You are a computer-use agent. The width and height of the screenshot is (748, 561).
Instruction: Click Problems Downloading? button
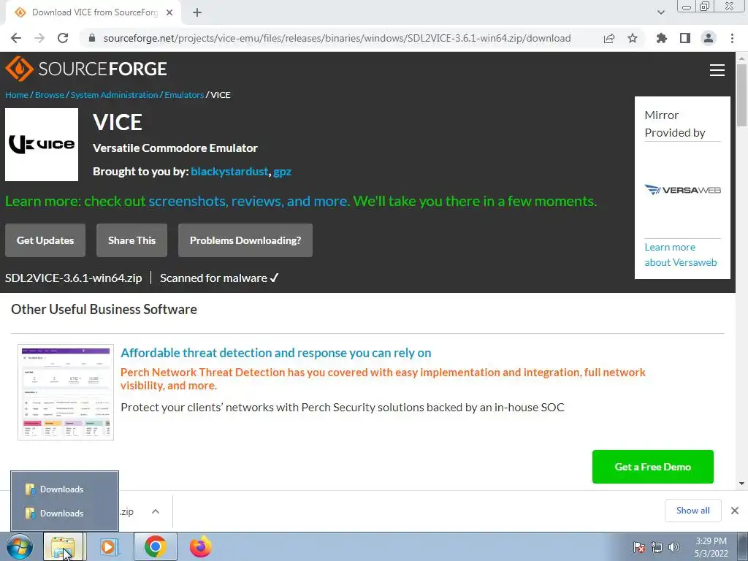245,240
